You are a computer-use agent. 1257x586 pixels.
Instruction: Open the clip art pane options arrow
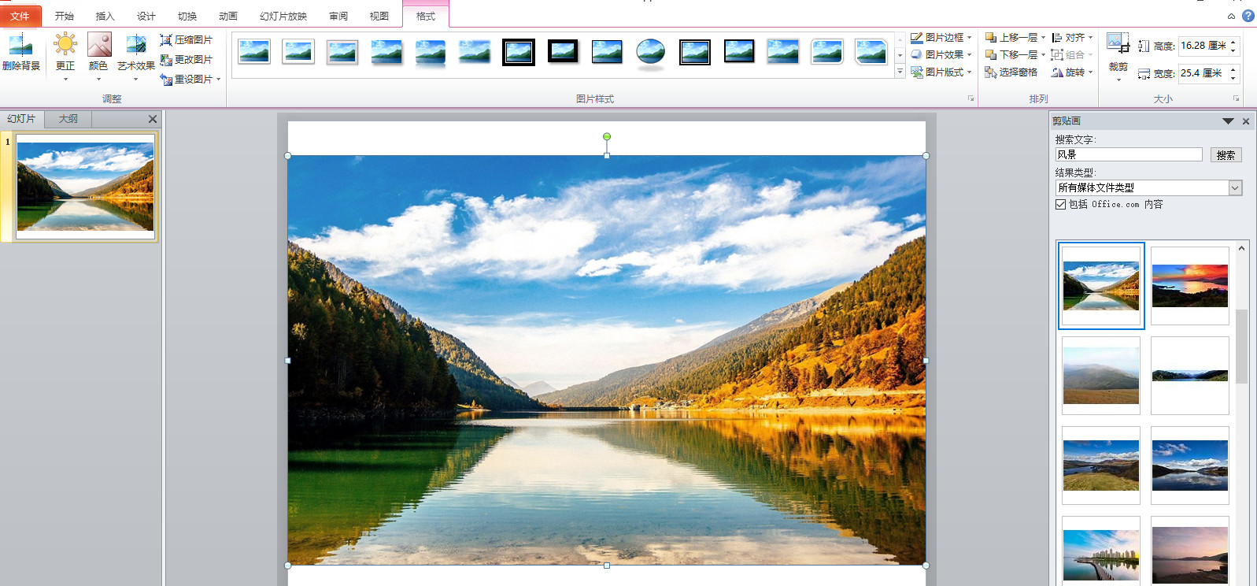pos(1228,121)
